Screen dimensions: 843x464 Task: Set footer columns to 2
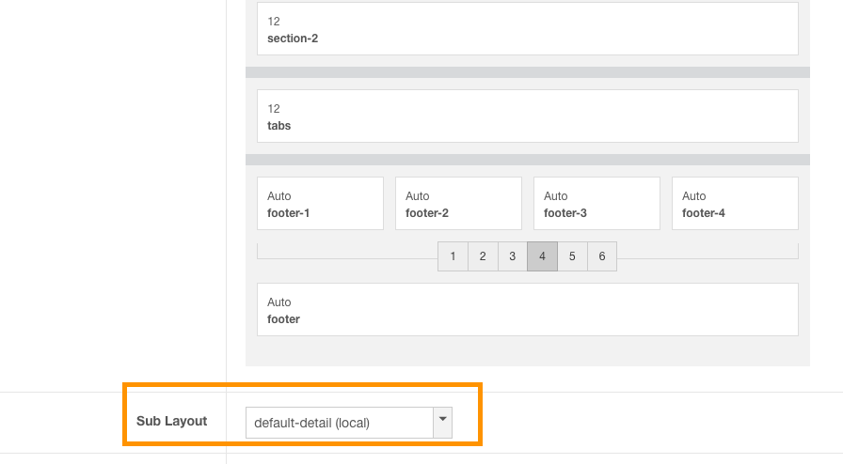pos(483,256)
